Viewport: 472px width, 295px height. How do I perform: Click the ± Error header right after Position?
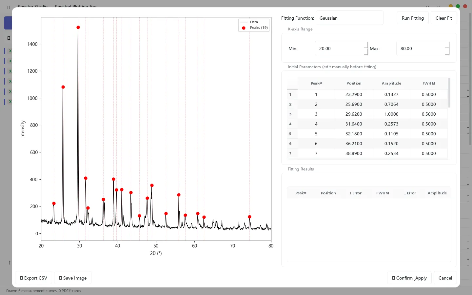click(355, 193)
